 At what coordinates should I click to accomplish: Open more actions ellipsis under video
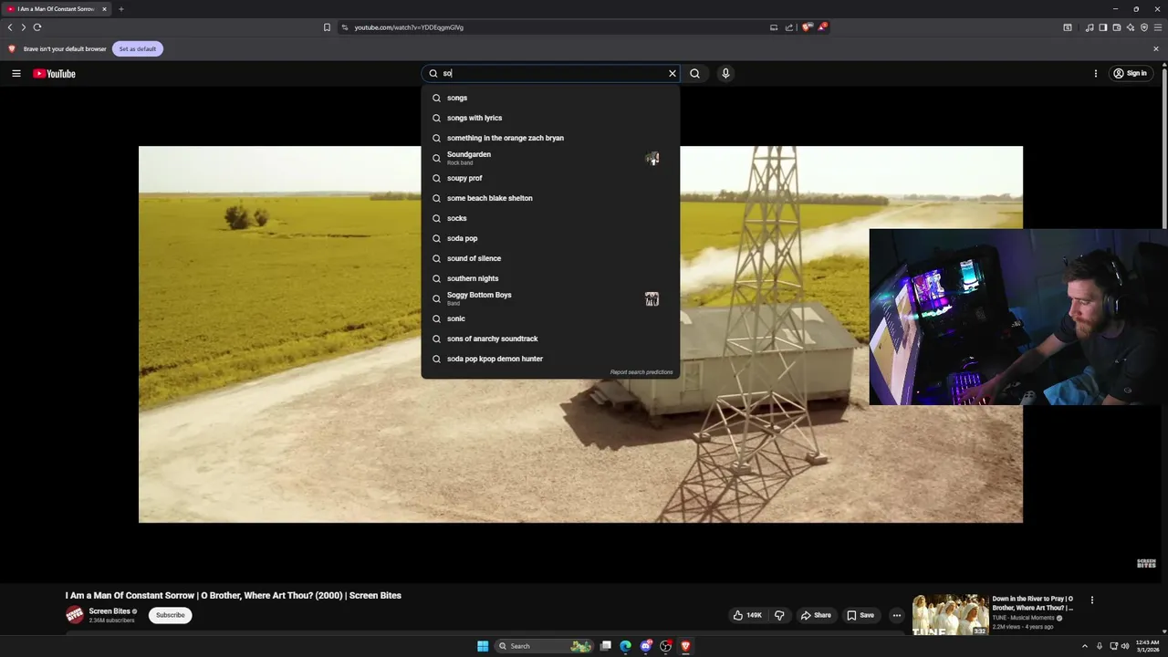(896, 615)
